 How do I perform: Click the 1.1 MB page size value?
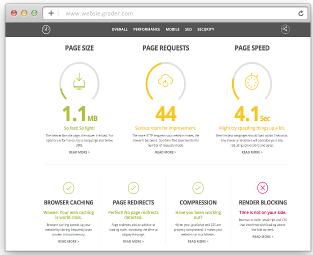80,113
